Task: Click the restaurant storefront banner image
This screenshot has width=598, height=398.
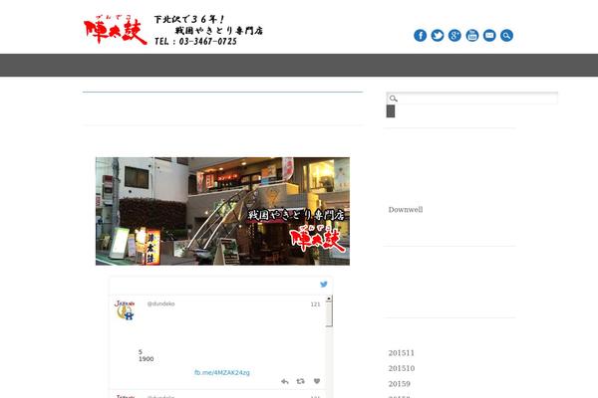Action: click(222, 211)
